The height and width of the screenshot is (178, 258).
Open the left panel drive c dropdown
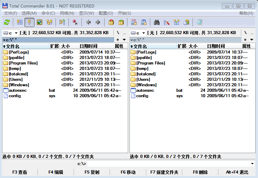pyautogui.click(x=11, y=33)
